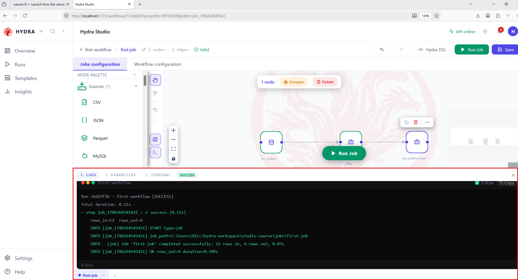Open a new browser tab

[140, 4]
